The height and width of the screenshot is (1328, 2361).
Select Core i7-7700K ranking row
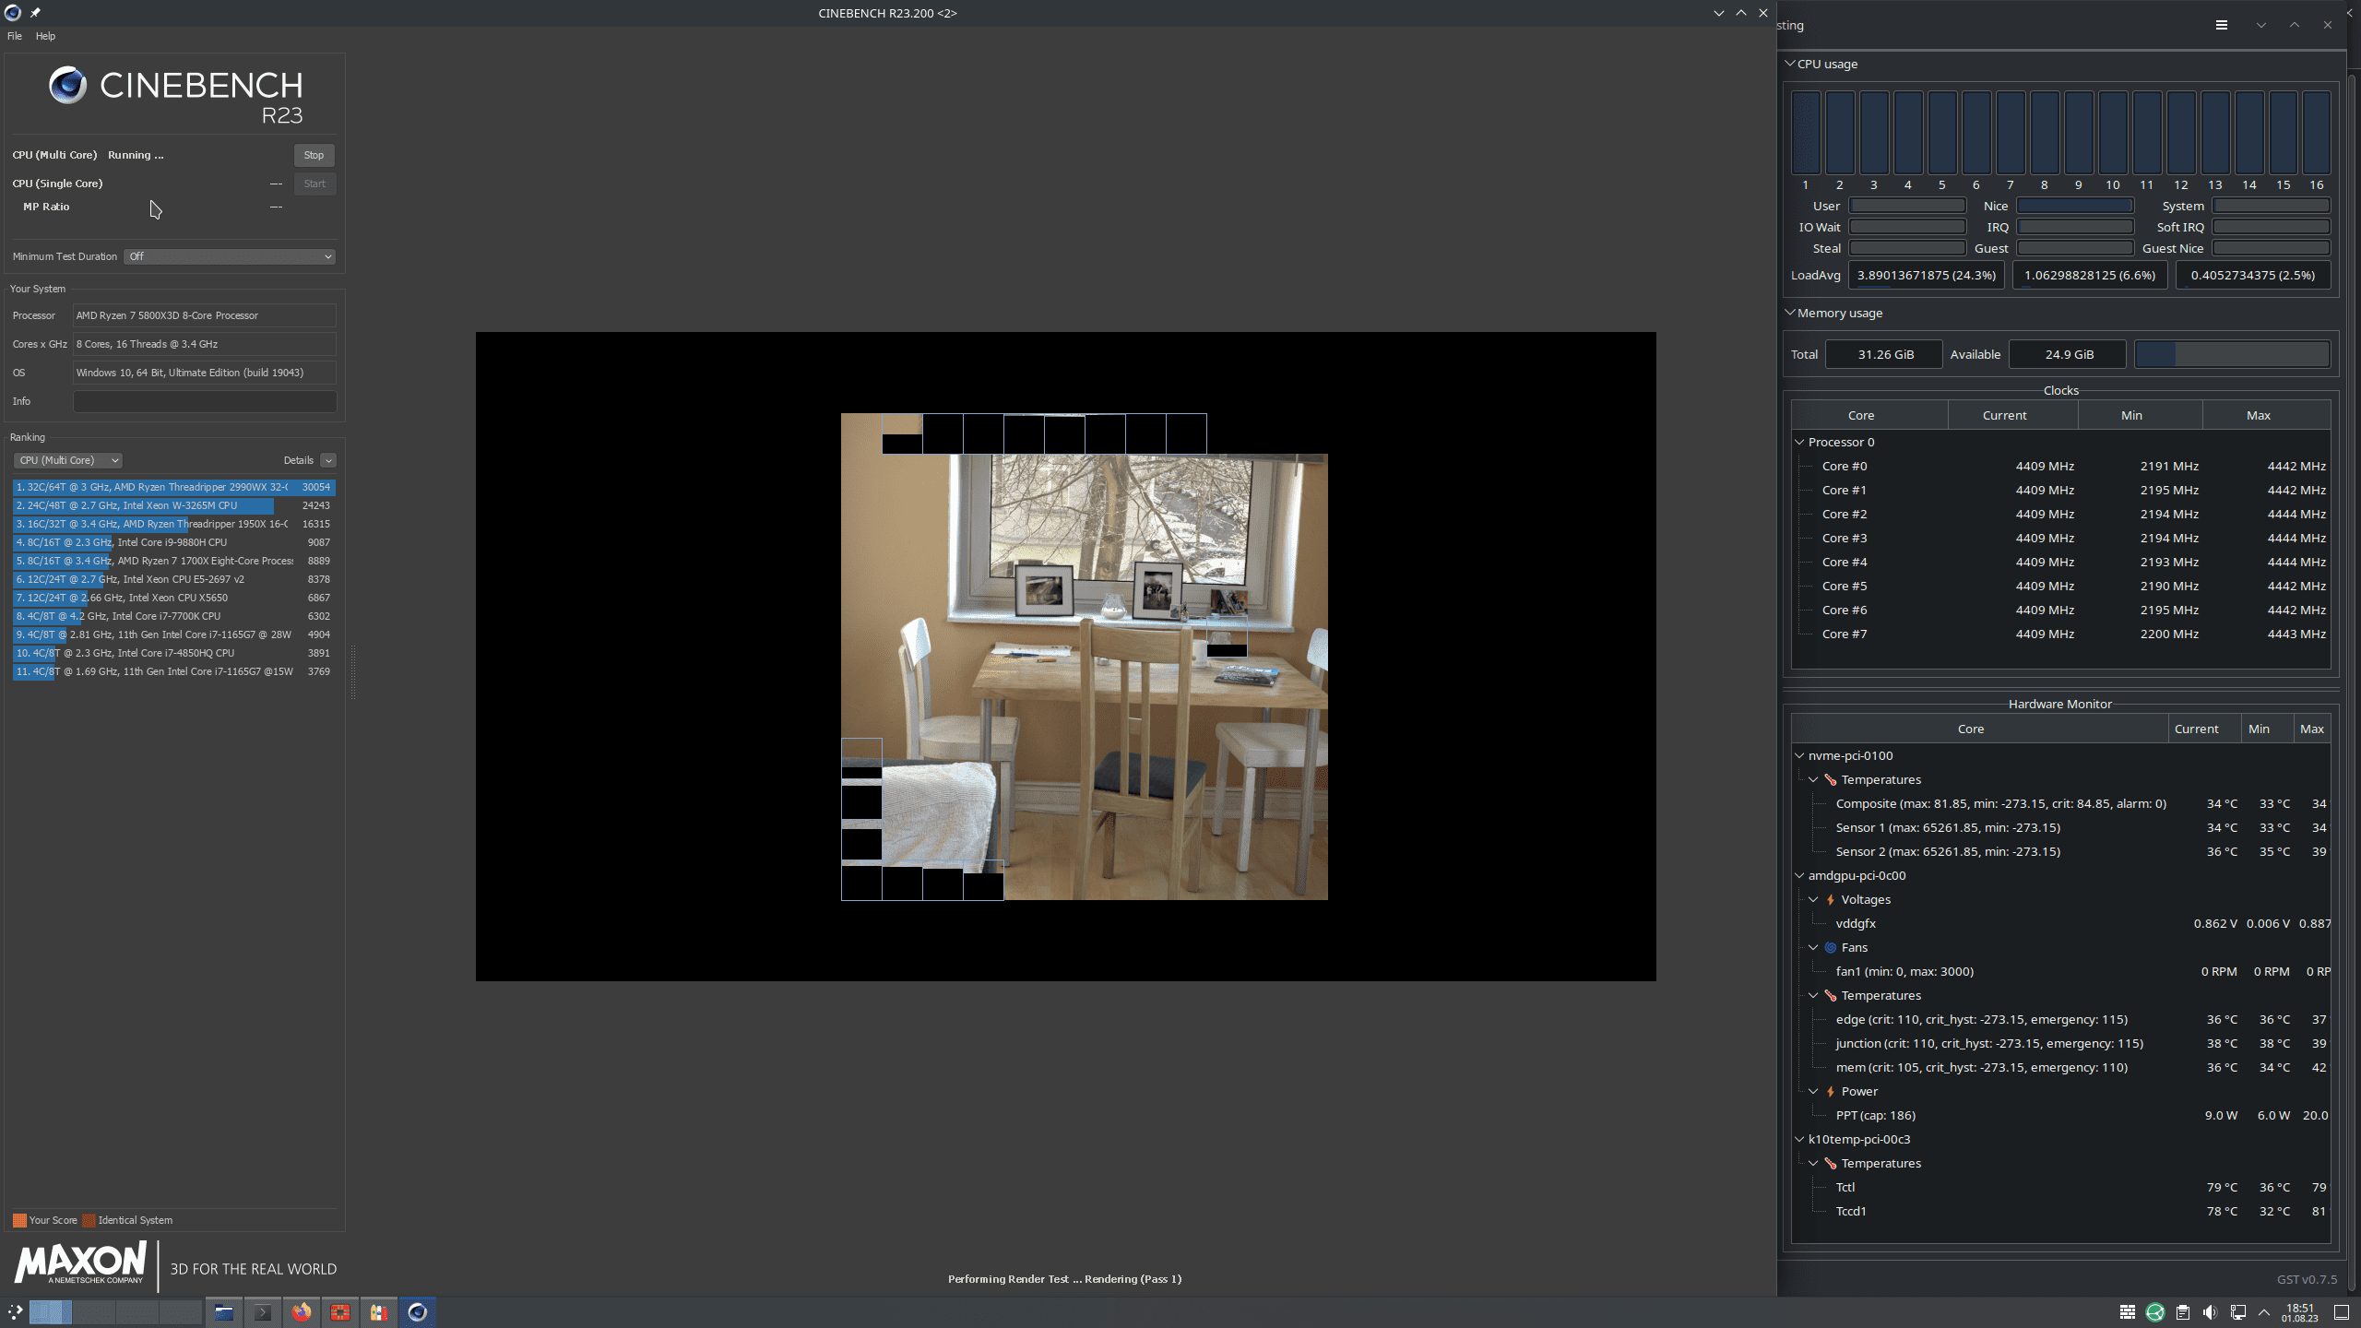tap(173, 616)
